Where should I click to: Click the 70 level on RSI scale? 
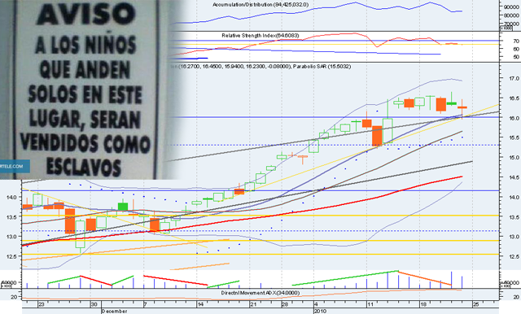[516, 41]
